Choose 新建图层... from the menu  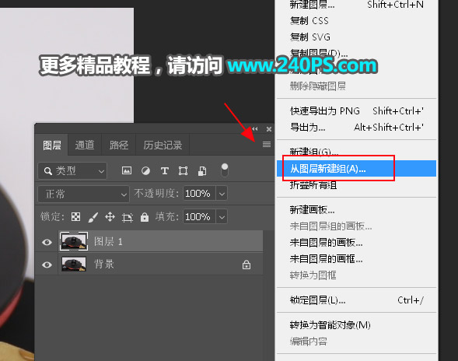[x=356, y=5]
